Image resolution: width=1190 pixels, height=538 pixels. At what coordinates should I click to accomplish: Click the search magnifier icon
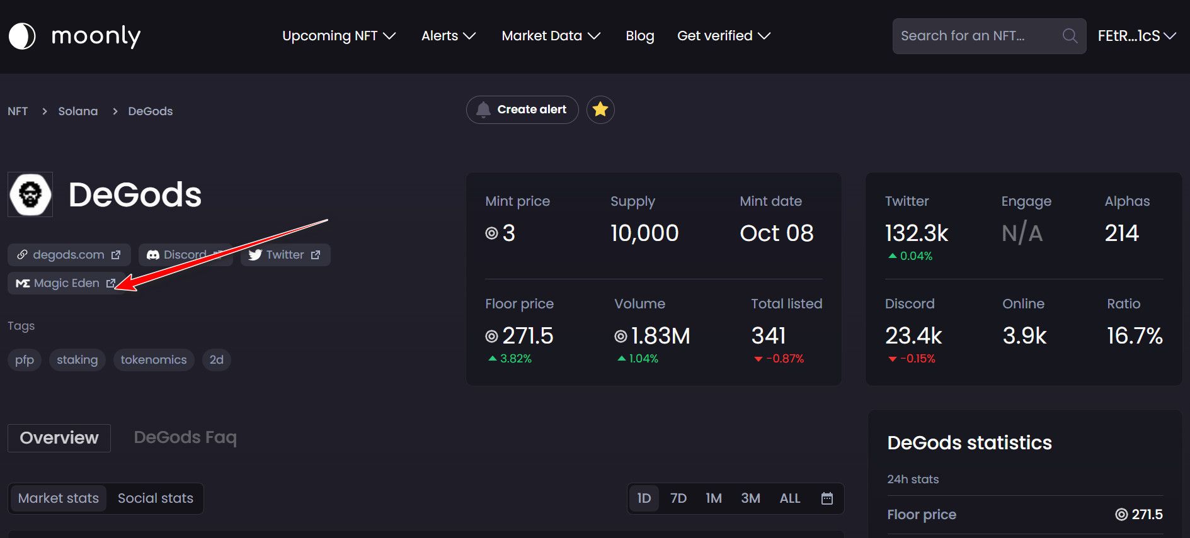[x=1070, y=36]
